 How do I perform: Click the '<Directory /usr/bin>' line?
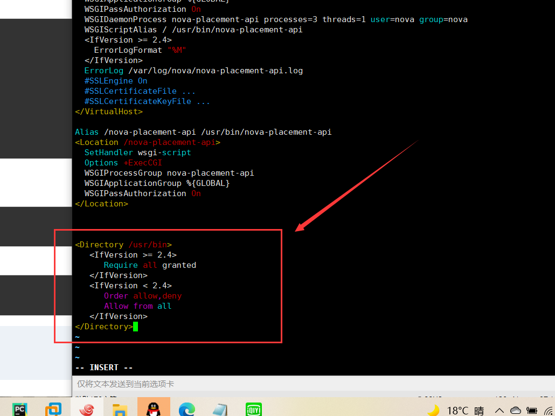(x=123, y=245)
